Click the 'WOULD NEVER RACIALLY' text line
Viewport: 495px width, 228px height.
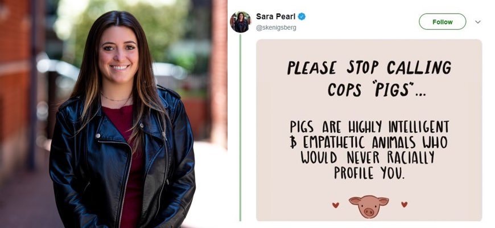click(368, 157)
